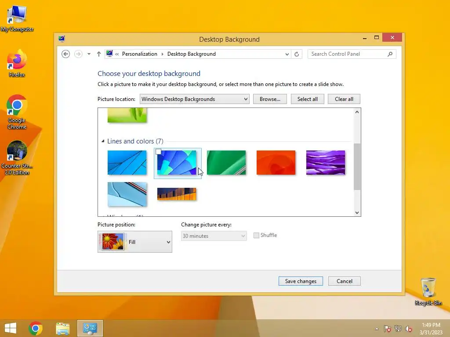
Task: Open the Desktop Background window icon menu
Action: (x=62, y=39)
